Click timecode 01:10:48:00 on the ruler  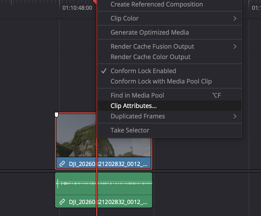click(x=77, y=8)
